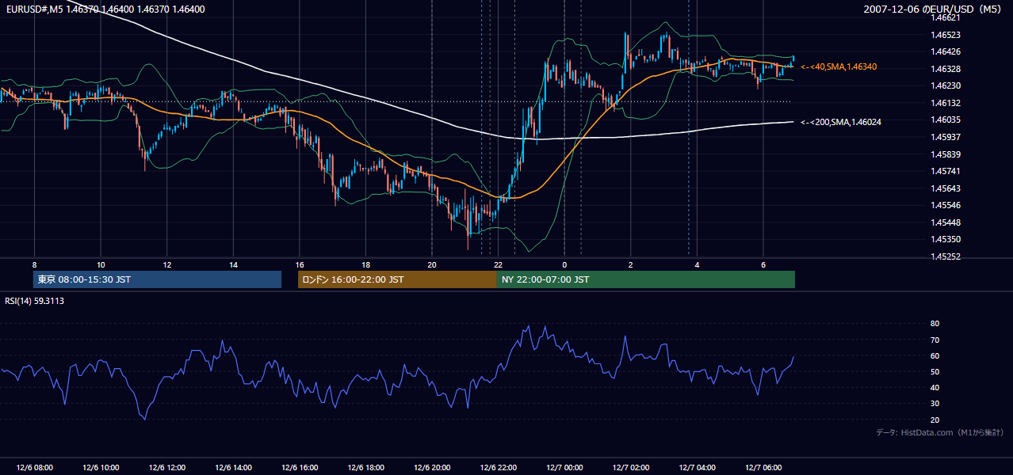1013x475 pixels.
Task: Click the bottom time label 12/6 12:00
Action: (x=166, y=468)
